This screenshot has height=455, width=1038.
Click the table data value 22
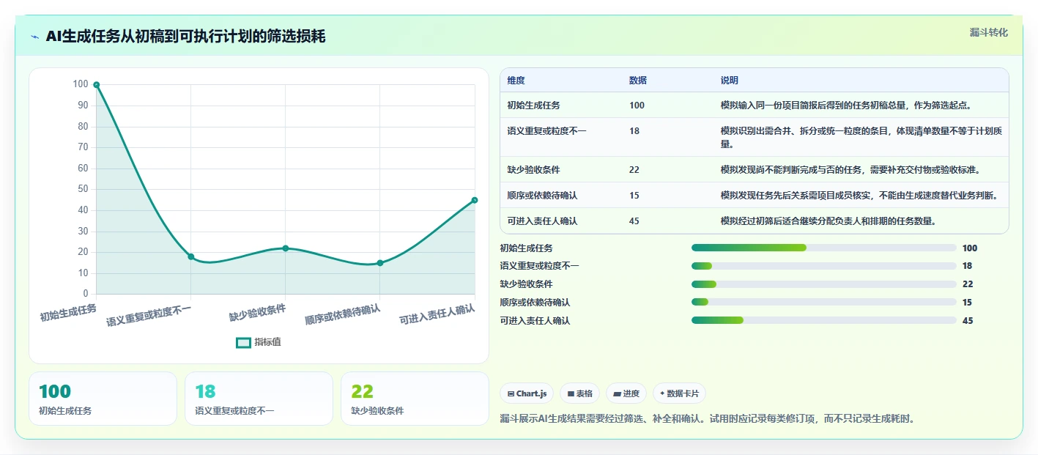634,170
